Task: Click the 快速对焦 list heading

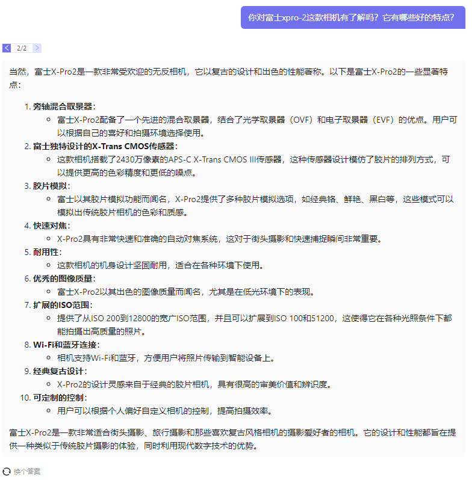Action: click(x=51, y=226)
